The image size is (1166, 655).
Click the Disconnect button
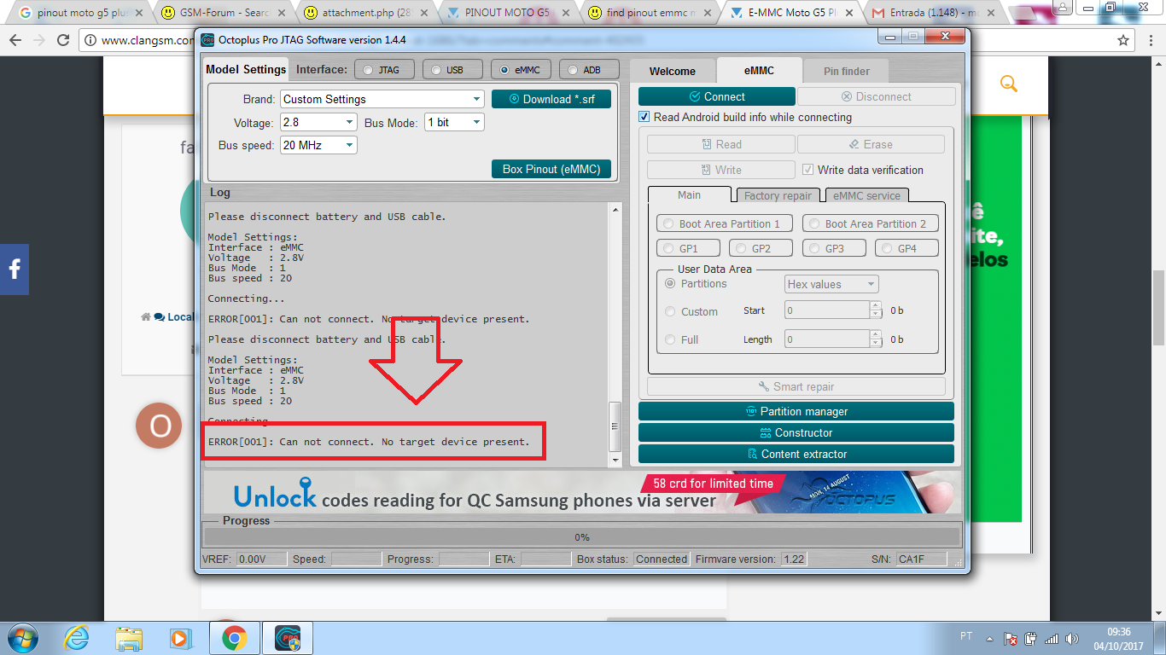click(877, 96)
